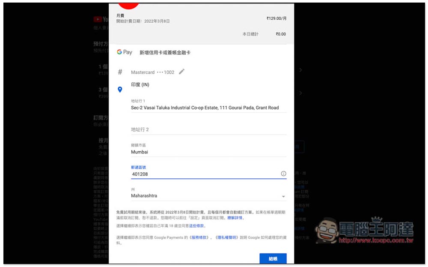Image resolution: width=428 pixels, height=267 pixels.
Task: Click the blue 結帳 checkout button
Action: [x=273, y=258]
